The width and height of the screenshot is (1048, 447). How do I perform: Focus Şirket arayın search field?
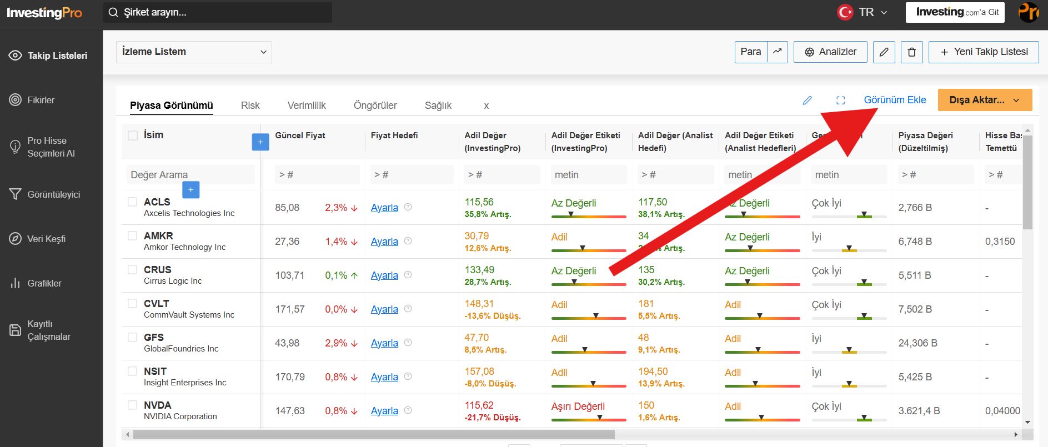(218, 12)
